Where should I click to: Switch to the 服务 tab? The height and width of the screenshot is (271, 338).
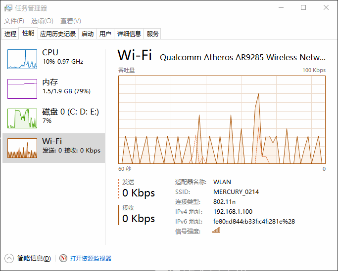tap(153, 34)
